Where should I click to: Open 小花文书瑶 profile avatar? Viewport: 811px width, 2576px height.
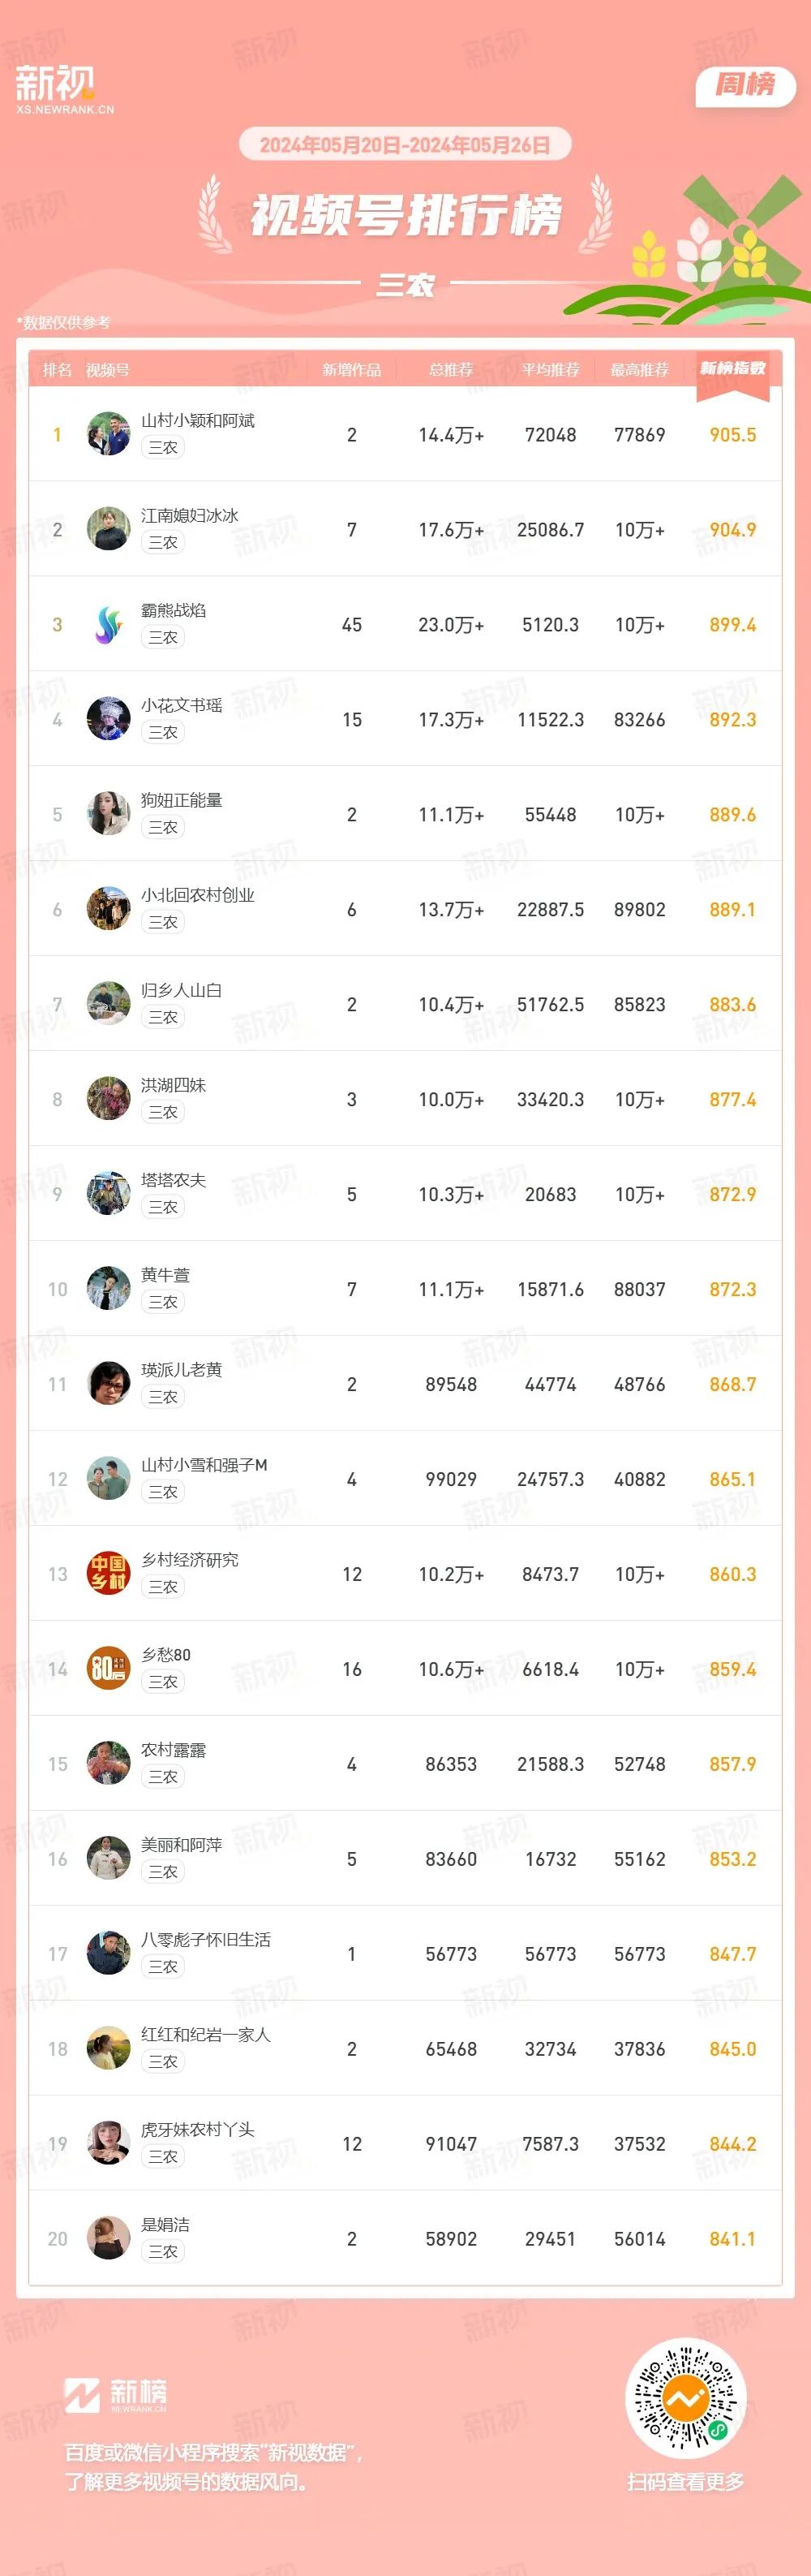coord(109,719)
